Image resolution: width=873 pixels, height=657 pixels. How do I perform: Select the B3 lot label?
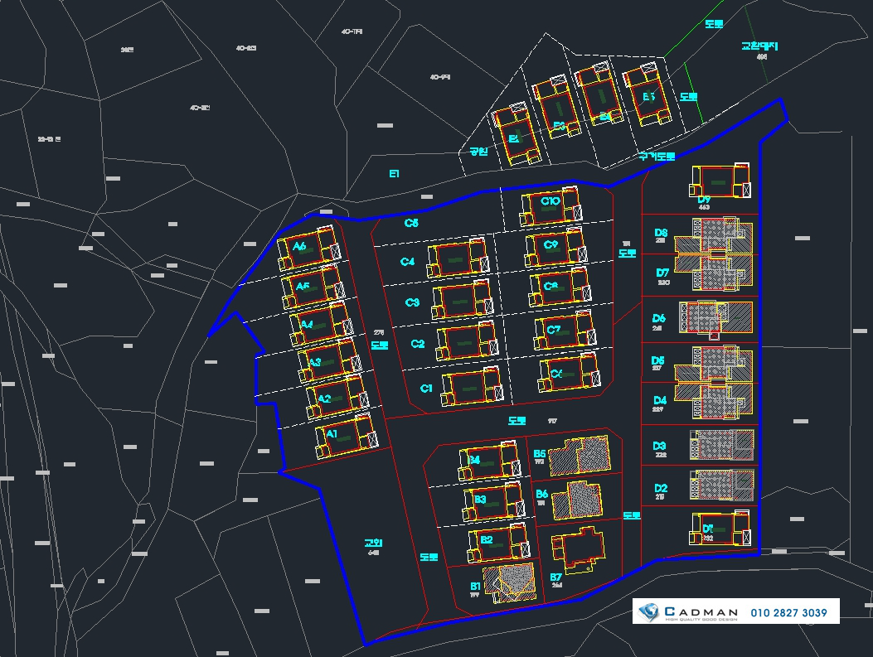coord(480,500)
